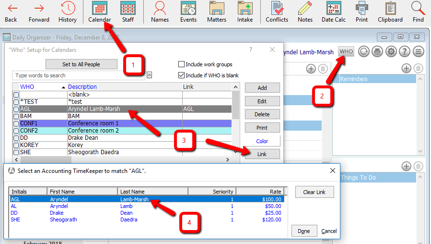Click the Clear Link button
The image size is (431, 244).
315,192
